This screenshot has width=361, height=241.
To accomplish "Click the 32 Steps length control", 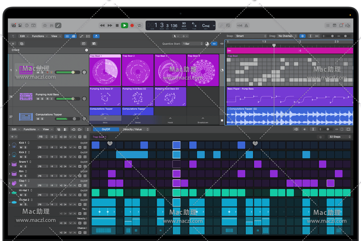I will [x=339, y=137].
